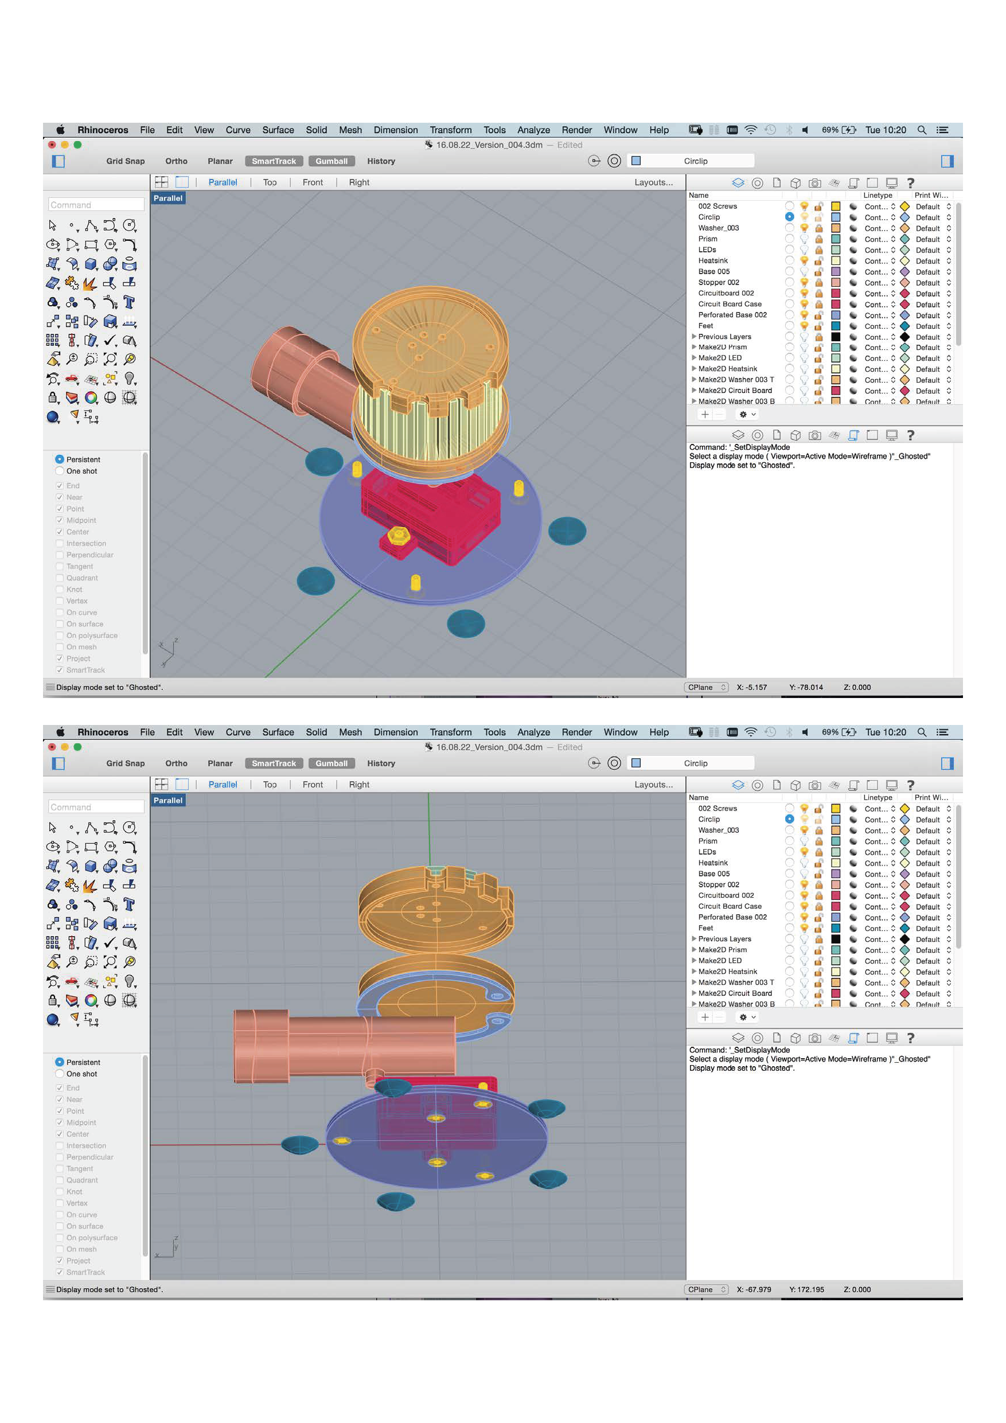Open the Analyze menu in lower window

(533, 732)
